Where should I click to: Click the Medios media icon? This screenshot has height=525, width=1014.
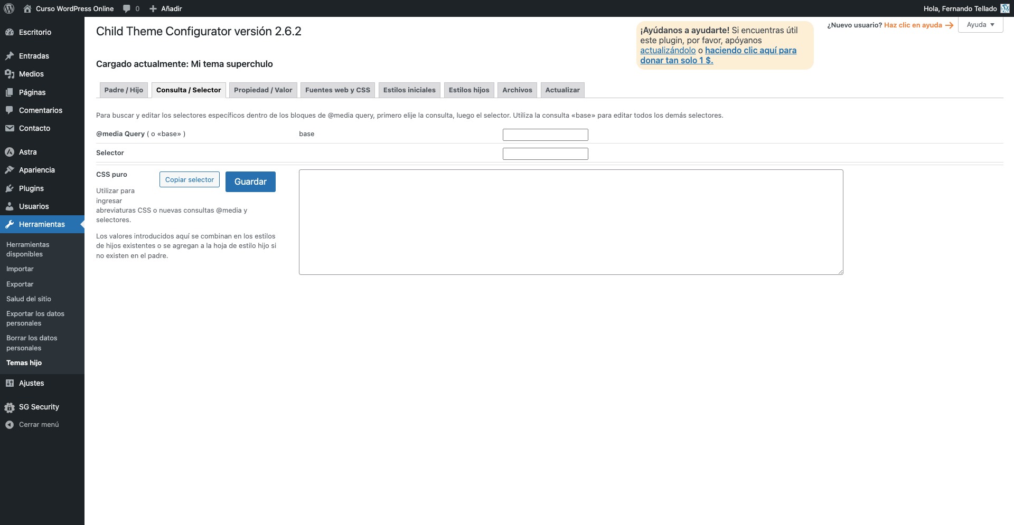[10, 74]
